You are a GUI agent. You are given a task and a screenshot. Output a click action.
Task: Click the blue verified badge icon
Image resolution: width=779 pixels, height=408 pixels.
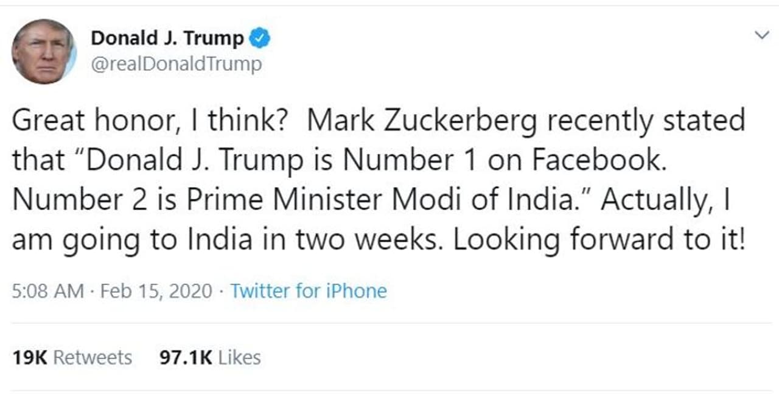[x=261, y=38]
